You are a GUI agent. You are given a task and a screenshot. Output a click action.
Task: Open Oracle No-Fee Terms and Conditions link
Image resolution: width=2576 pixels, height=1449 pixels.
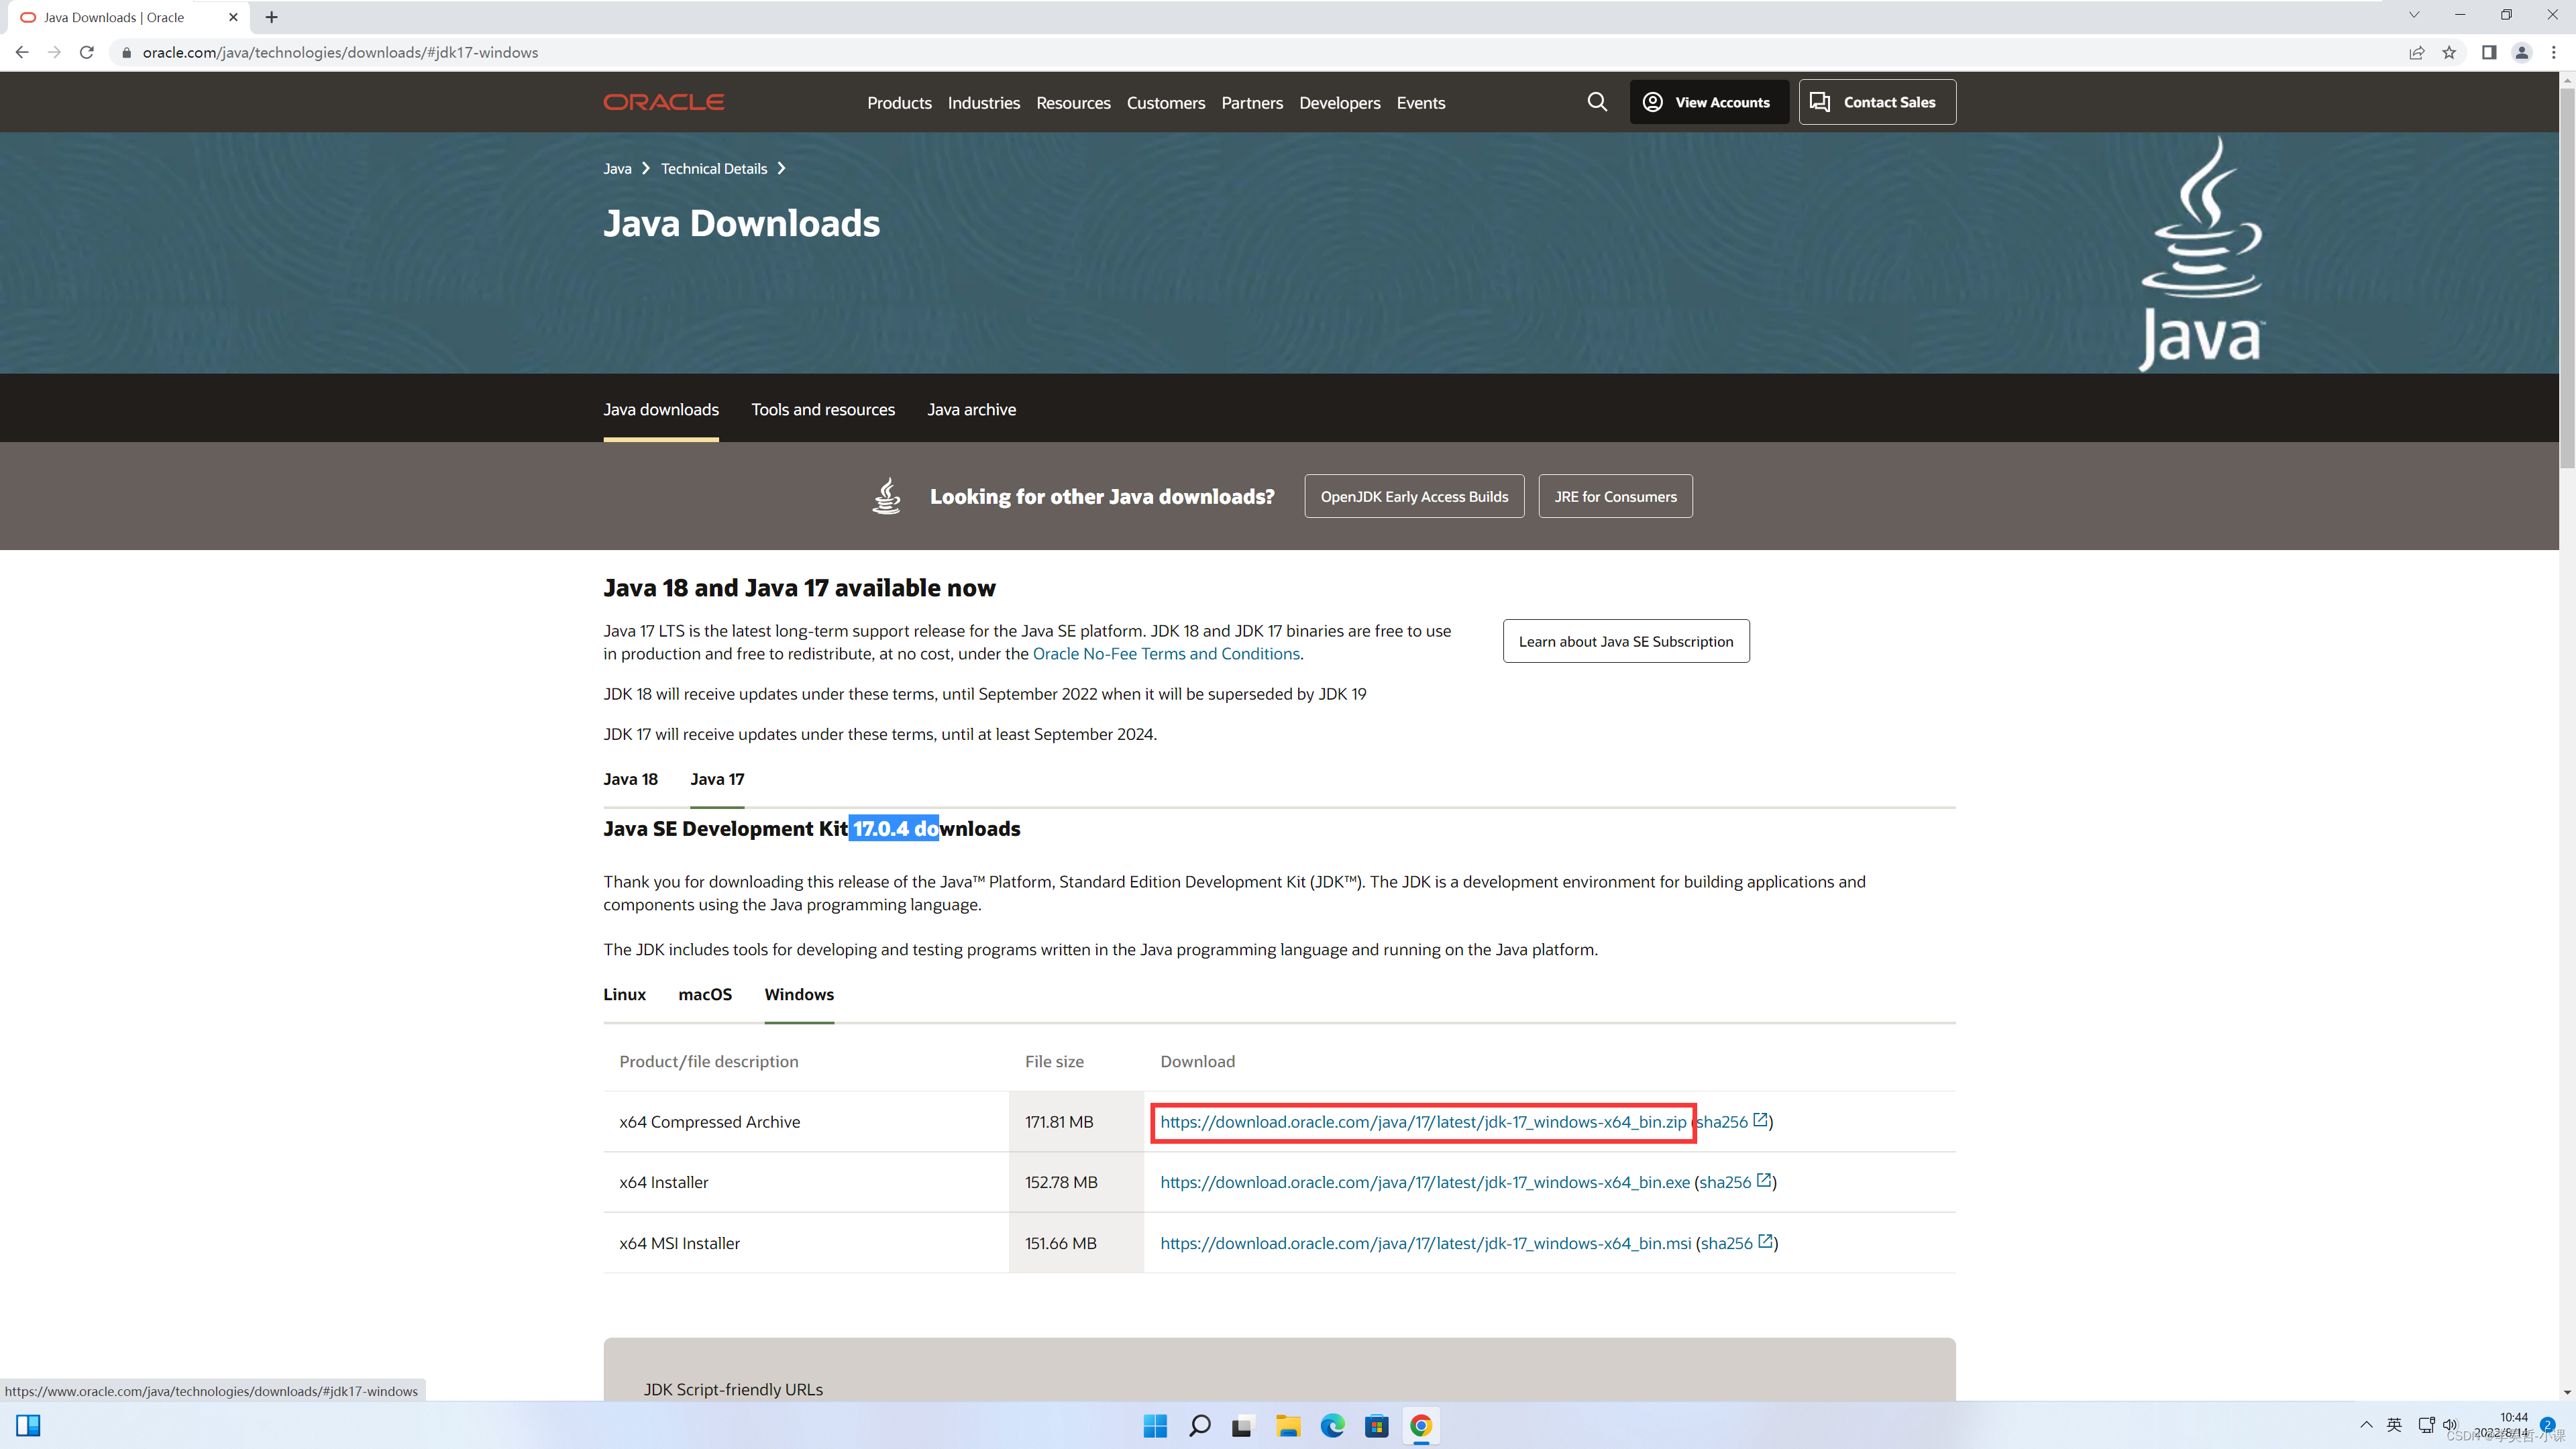[1166, 654]
